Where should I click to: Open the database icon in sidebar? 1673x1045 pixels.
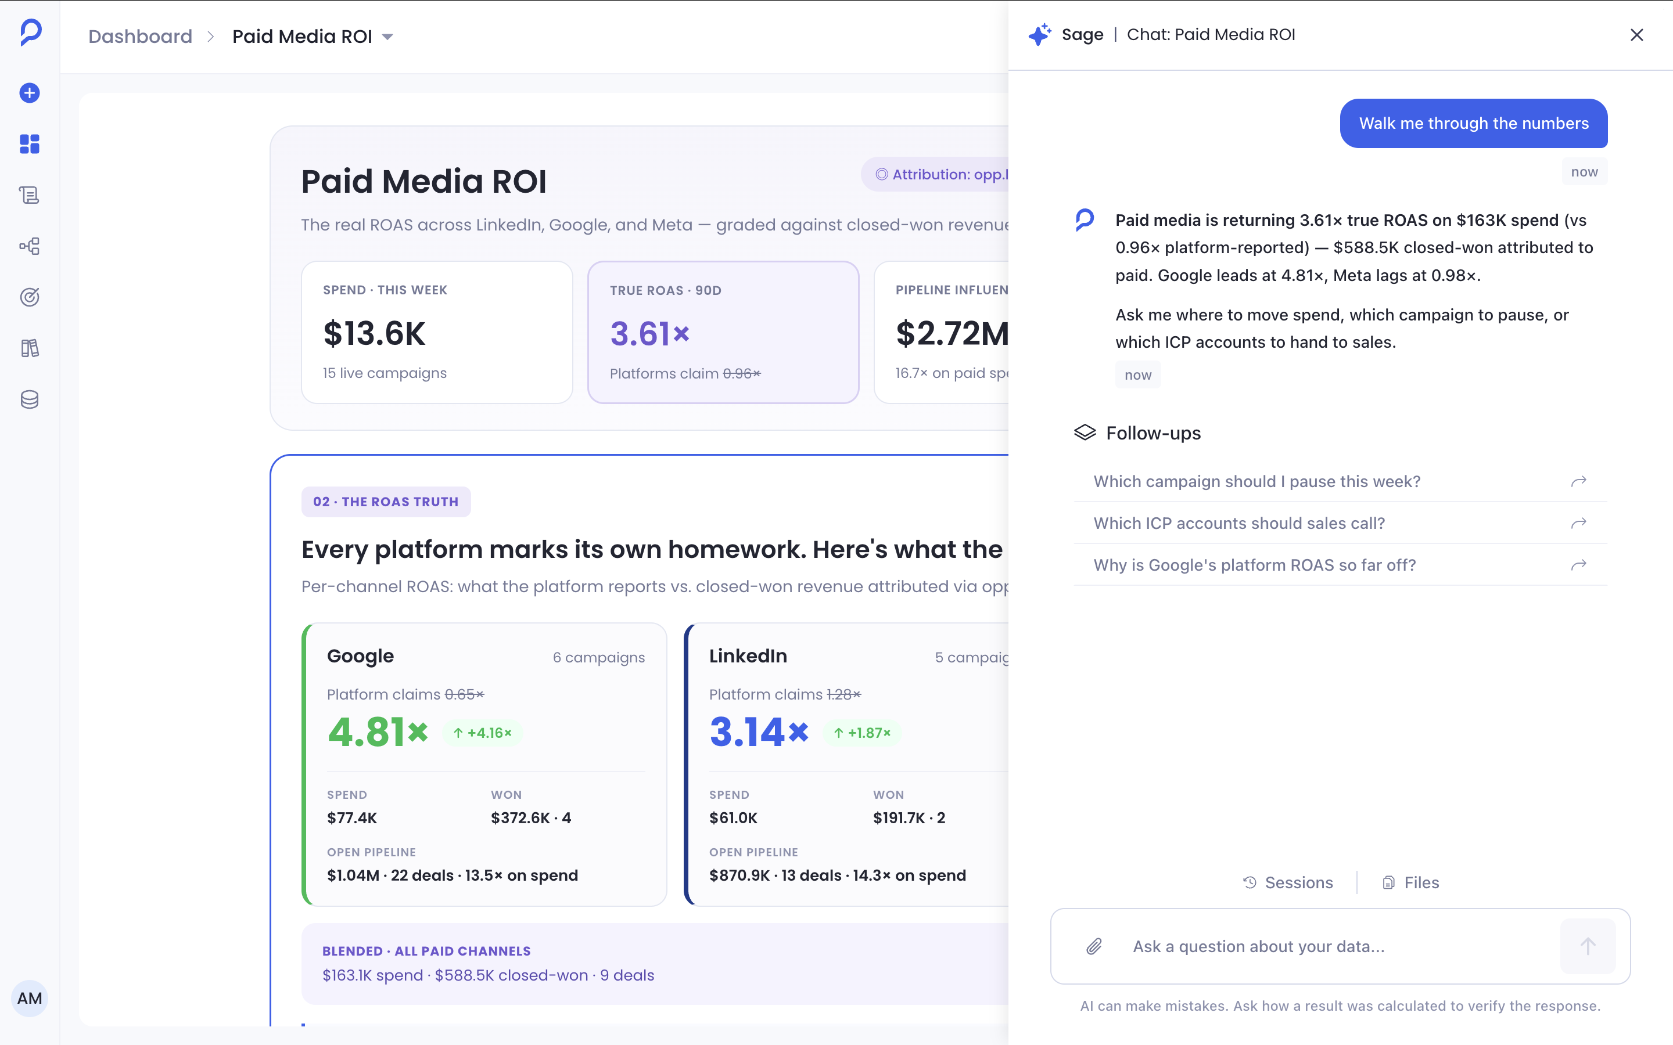click(30, 399)
